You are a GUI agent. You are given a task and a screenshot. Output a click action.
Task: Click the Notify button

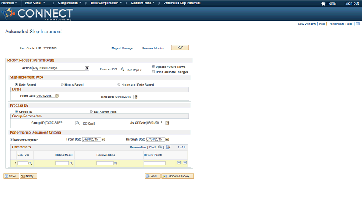[29, 176]
